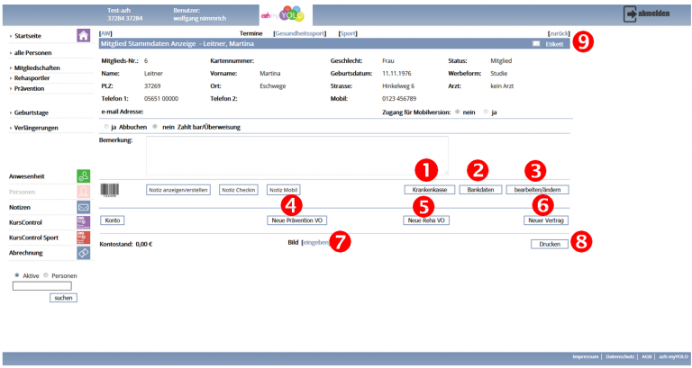Click into the Bemerkung text area
The height and width of the screenshot is (368, 692).
297,155
